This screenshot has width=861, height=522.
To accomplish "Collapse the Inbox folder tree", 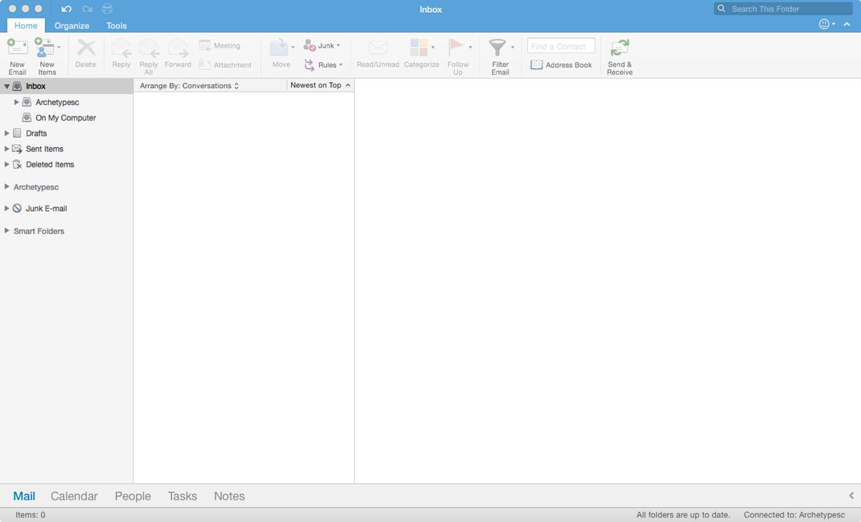I will [7, 86].
